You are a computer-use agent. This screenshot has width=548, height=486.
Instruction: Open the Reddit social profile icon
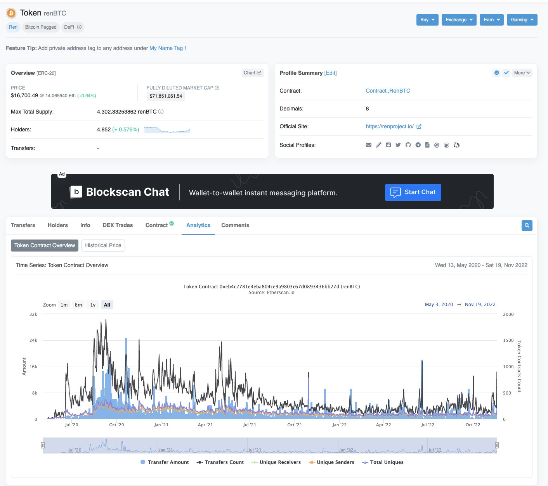(x=388, y=145)
